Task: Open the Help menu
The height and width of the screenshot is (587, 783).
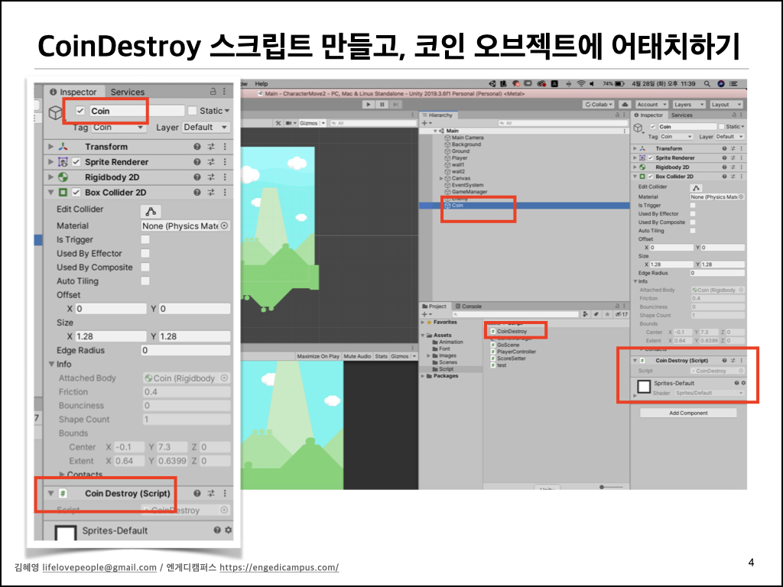Action: [x=262, y=84]
